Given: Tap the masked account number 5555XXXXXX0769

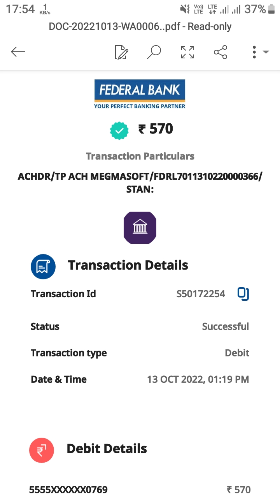Looking at the screenshot, I should (x=68, y=489).
